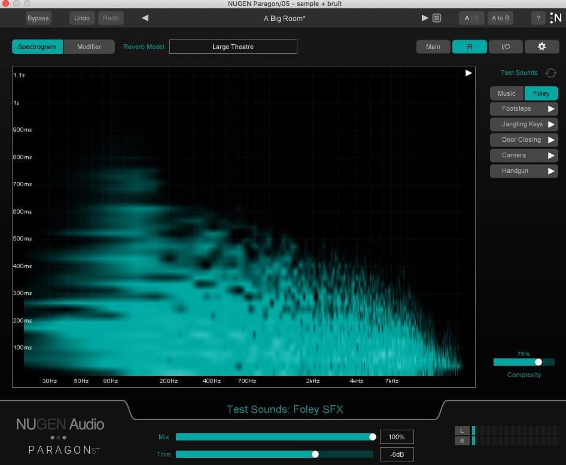
Task: Click the preset list icon beside play arrow
Action: [x=437, y=17]
